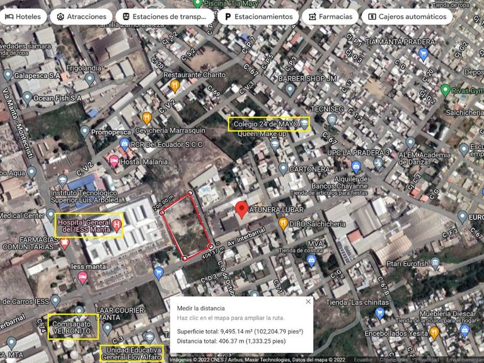Open the TIA MANTA PRADERA shopping marker
The height and width of the screenshot is (363, 484).
pyautogui.click(x=423, y=53)
